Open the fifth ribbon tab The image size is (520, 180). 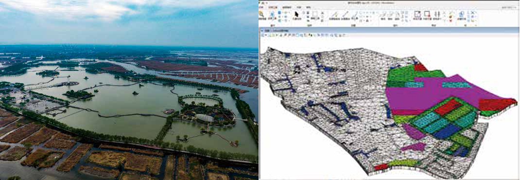309,7
